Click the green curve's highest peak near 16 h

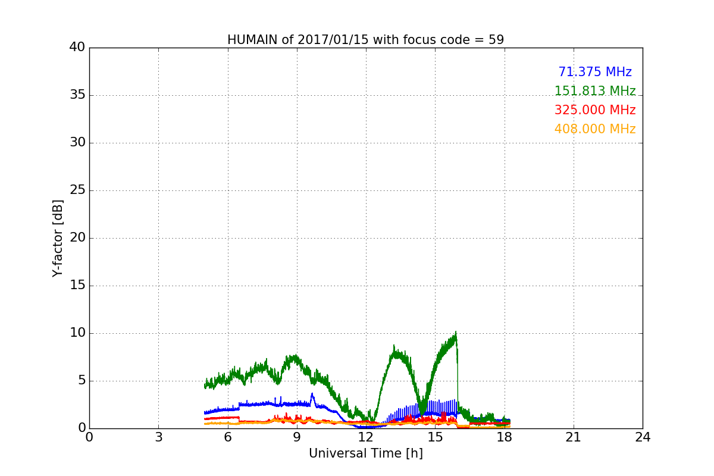pyautogui.click(x=456, y=333)
